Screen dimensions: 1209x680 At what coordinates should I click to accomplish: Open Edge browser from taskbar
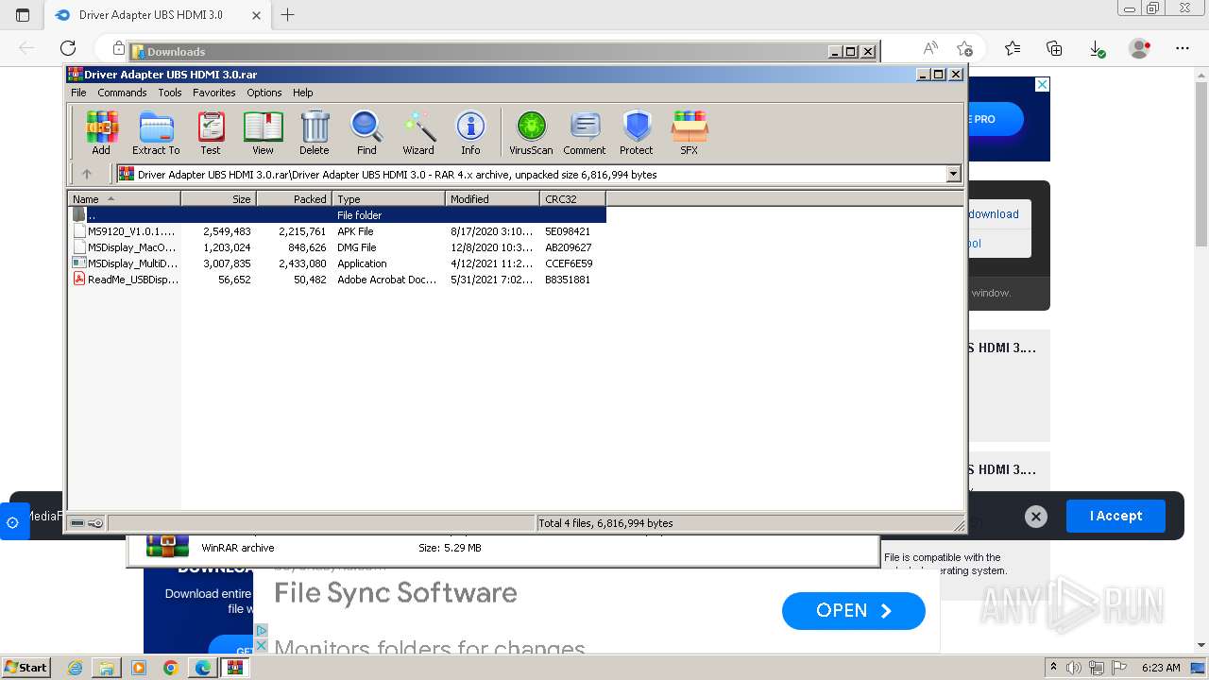(x=202, y=668)
